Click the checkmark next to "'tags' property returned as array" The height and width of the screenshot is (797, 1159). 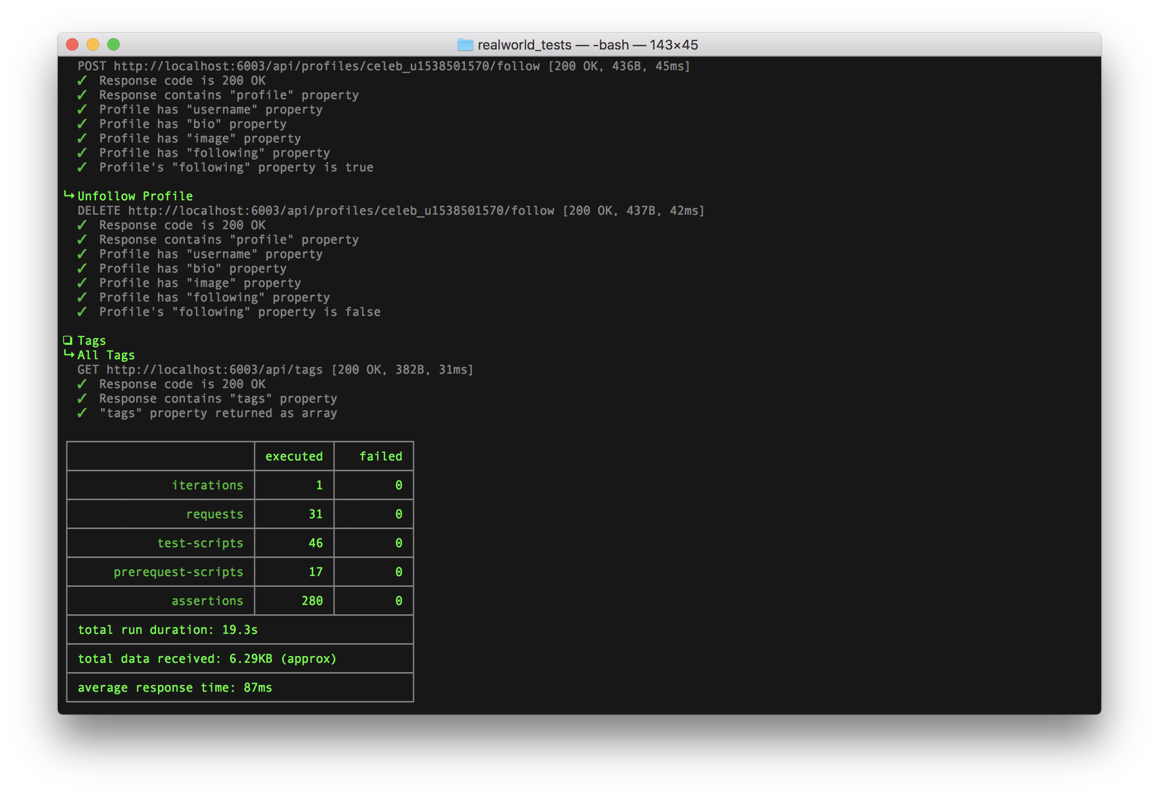click(83, 413)
